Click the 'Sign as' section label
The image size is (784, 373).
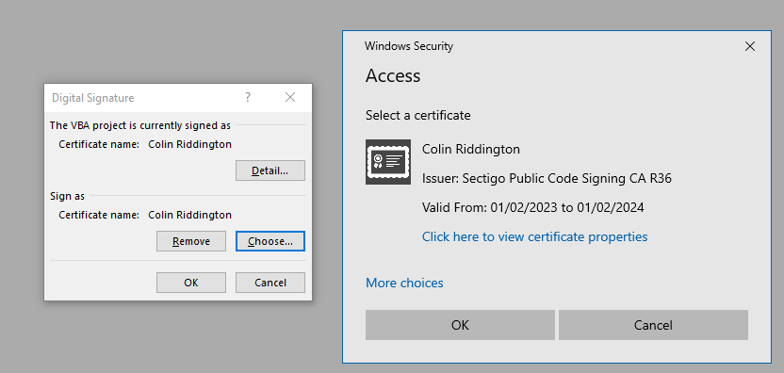[x=68, y=196]
